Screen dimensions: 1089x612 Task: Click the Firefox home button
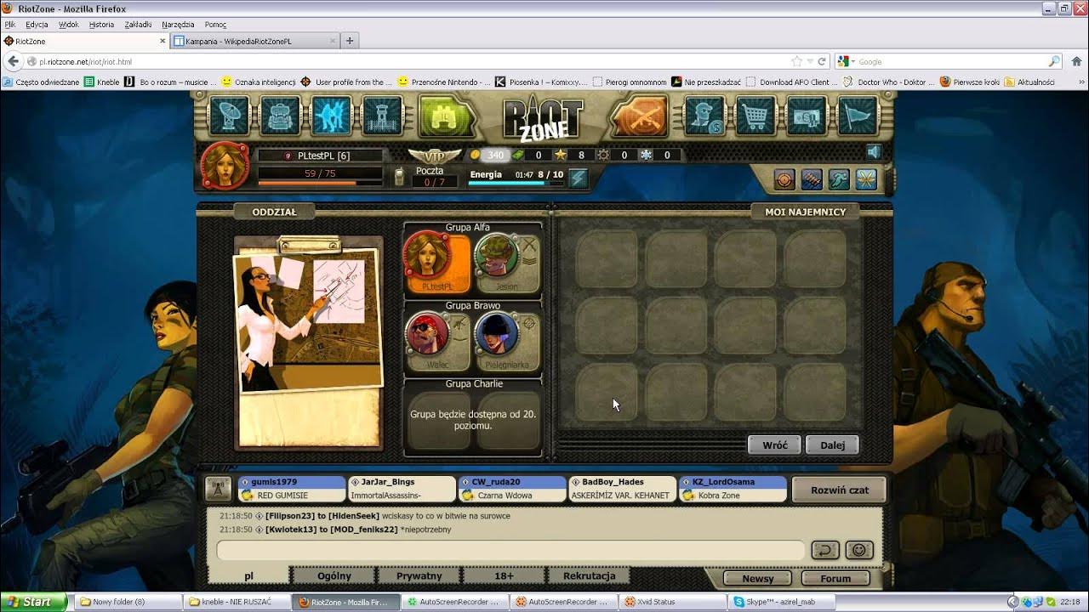coord(1076,61)
